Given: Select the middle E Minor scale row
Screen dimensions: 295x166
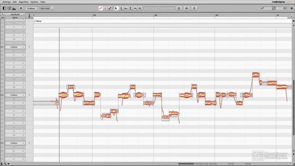Looking at the screenshot, I should (x=15, y=95).
